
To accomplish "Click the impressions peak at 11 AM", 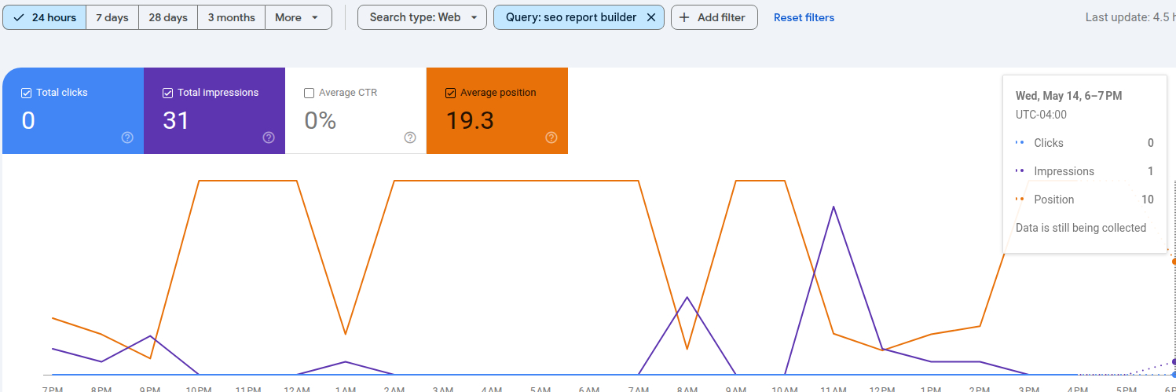I will [x=833, y=207].
